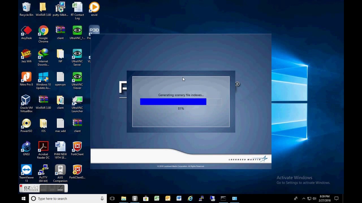
Task: Open the IOS folder icon
Action: coord(43,125)
